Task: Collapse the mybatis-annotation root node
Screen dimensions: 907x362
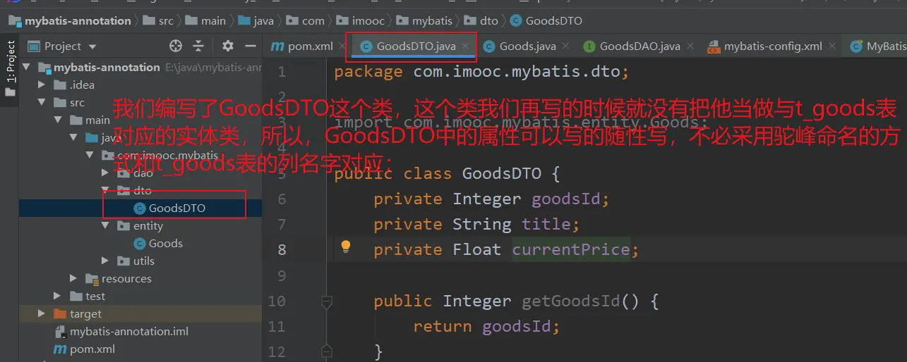Action: 27,68
